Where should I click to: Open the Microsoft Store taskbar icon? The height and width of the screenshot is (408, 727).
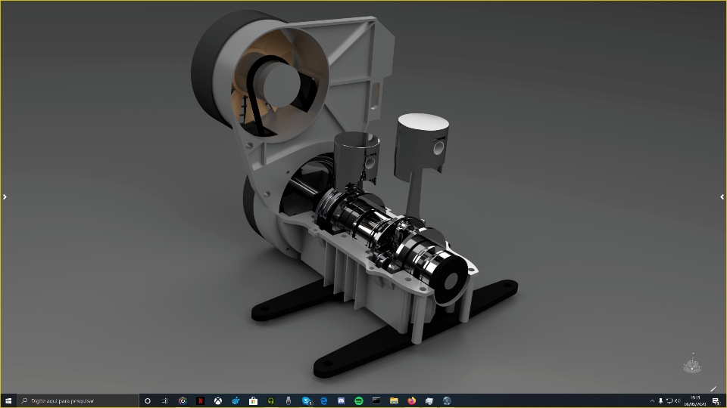pos(253,400)
